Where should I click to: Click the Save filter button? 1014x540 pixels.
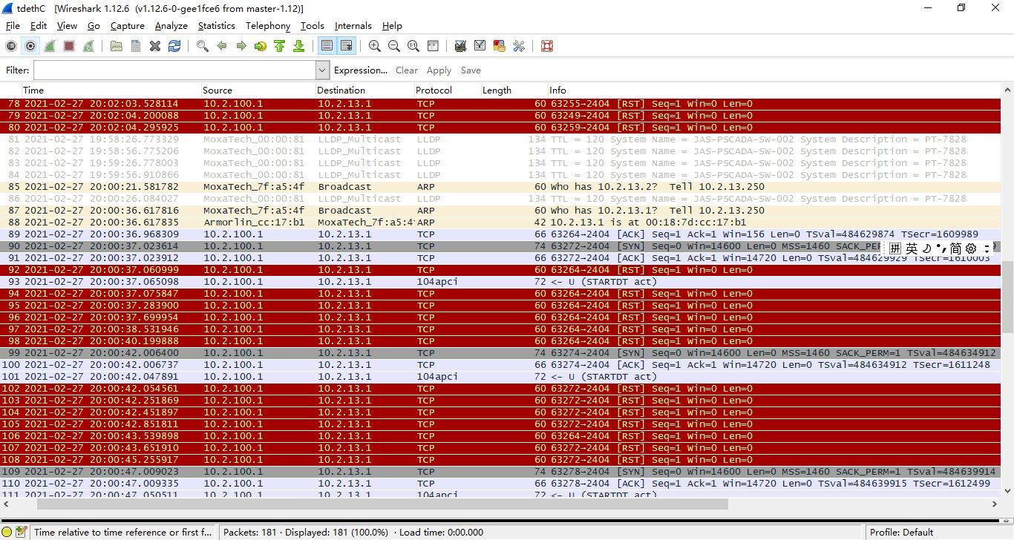(x=471, y=70)
